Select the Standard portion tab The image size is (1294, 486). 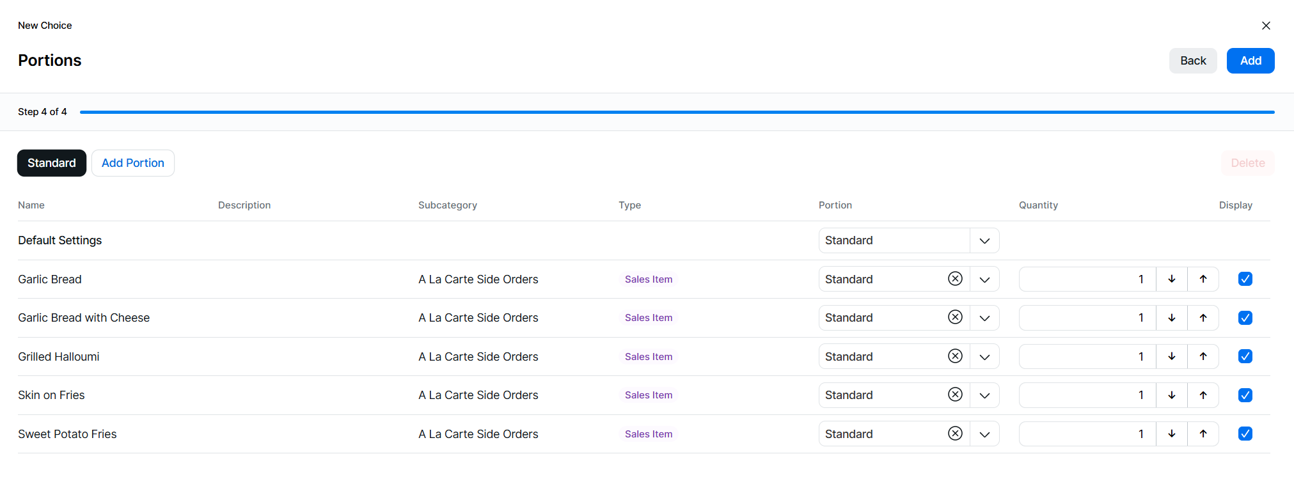[x=52, y=163]
